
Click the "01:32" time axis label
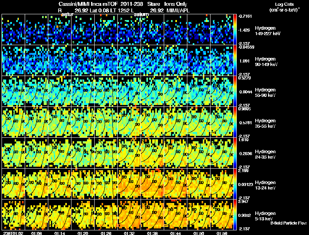pyautogui.click(x=129, y=233)
